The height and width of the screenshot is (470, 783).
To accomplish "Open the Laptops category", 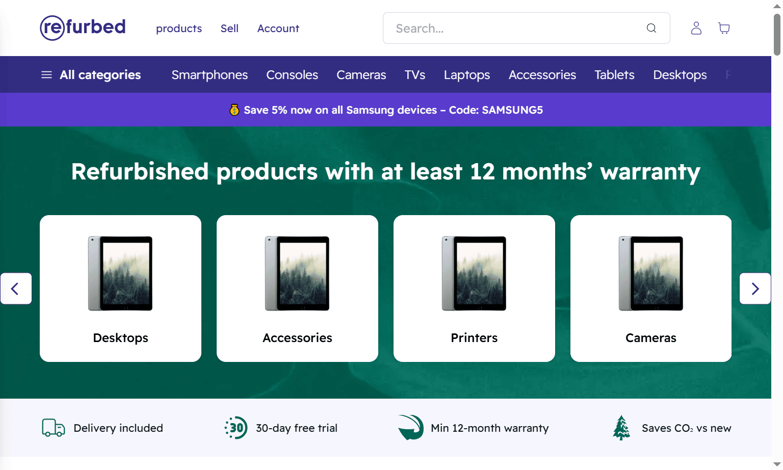I will [466, 75].
